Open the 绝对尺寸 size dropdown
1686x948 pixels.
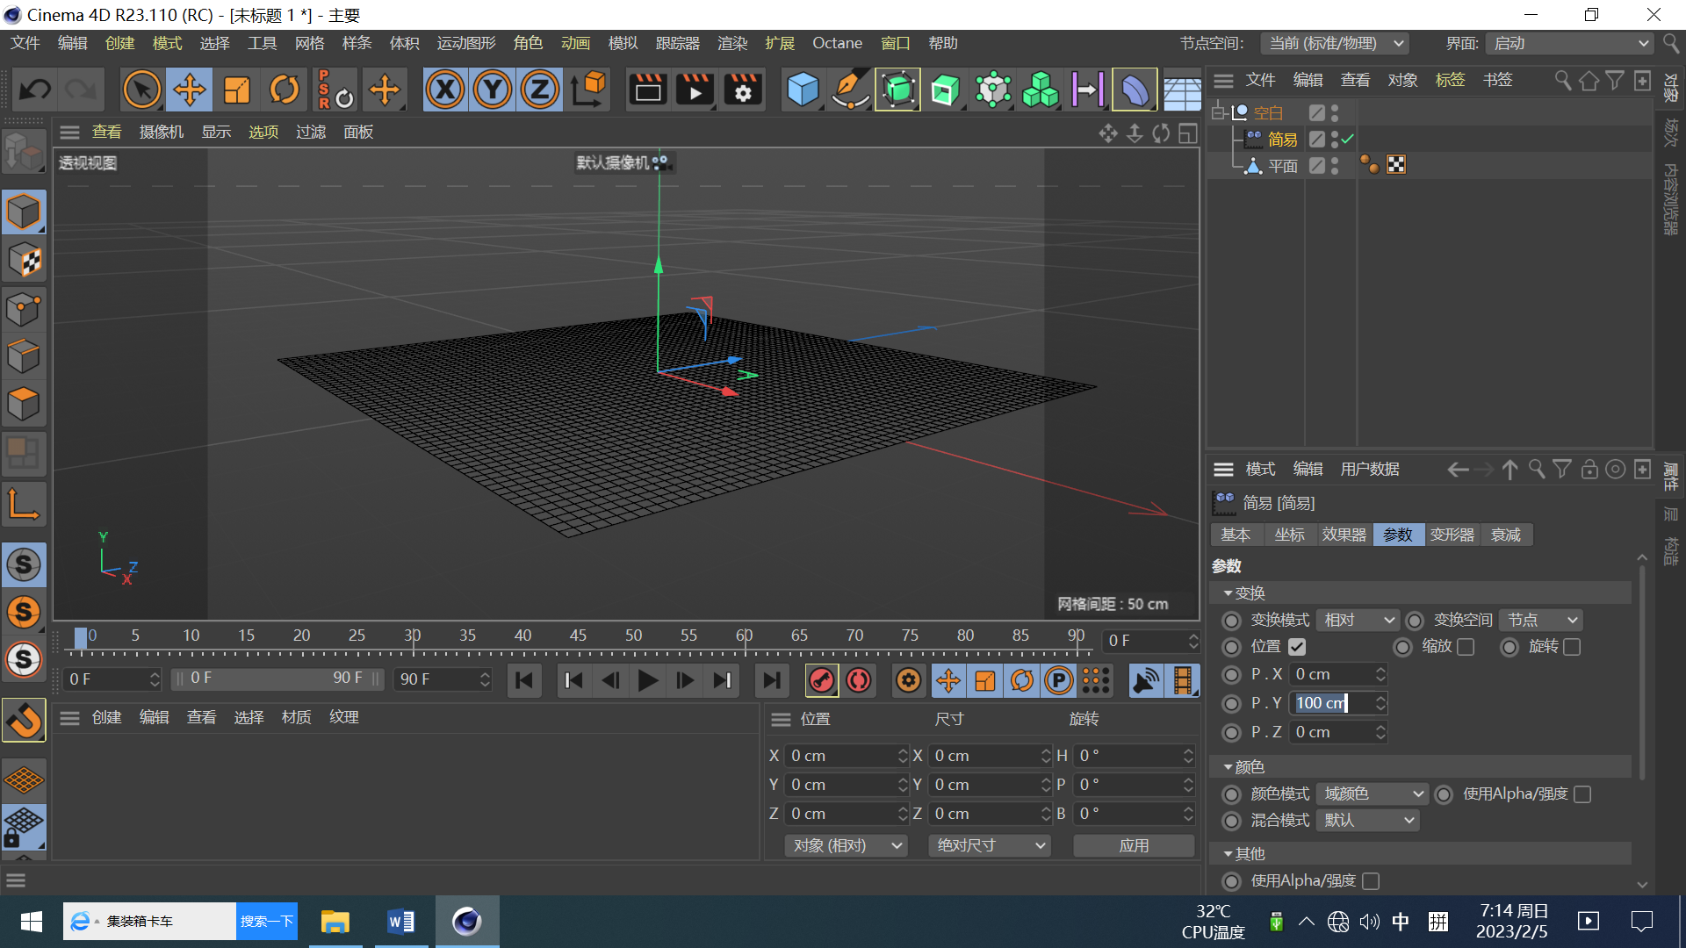point(990,846)
